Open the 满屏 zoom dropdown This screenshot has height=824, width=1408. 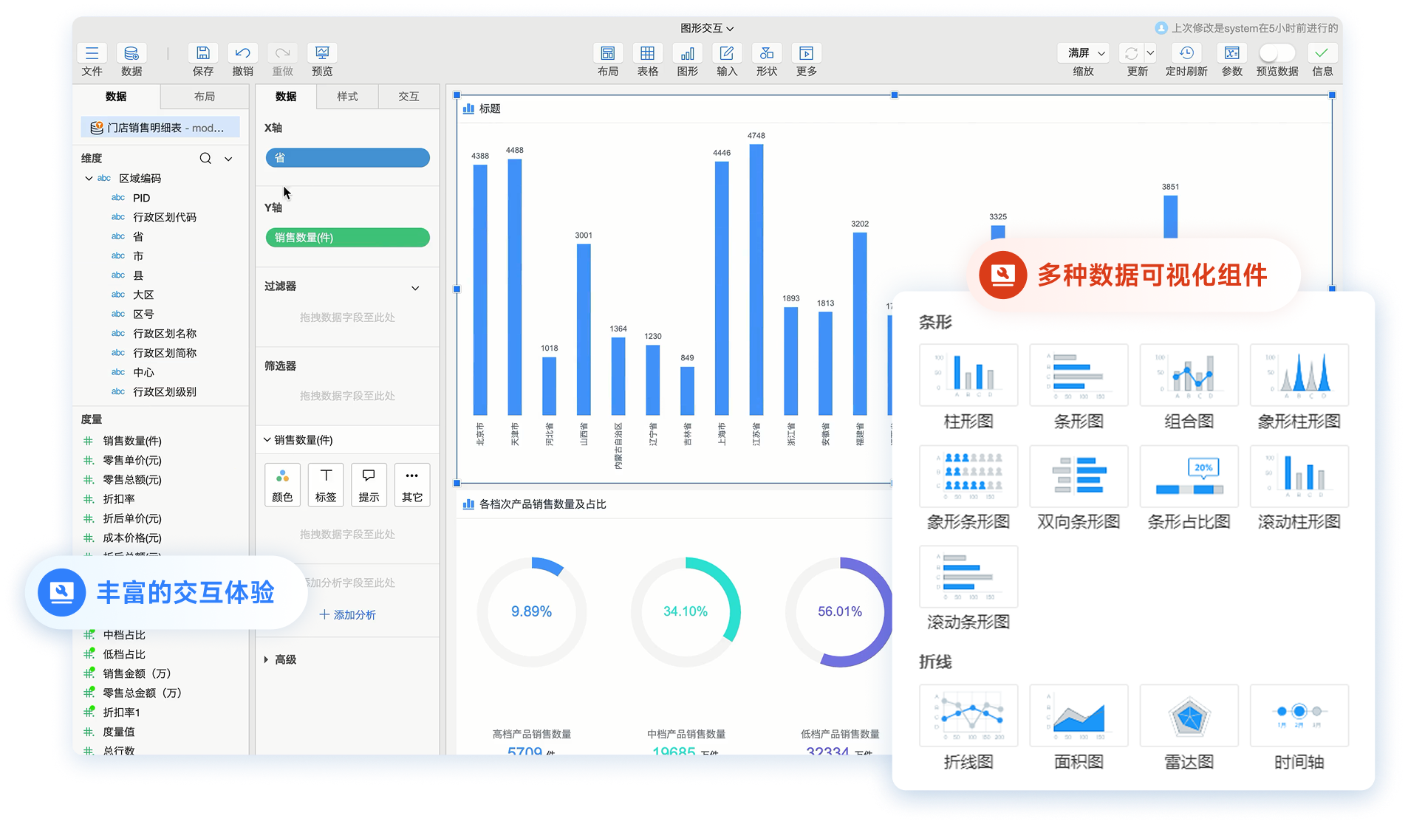pos(1083,53)
